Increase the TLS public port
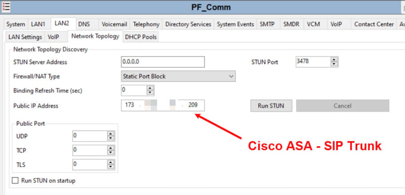405x195 pixels. point(111,162)
